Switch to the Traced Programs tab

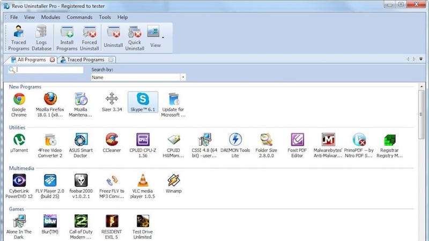(86, 59)
